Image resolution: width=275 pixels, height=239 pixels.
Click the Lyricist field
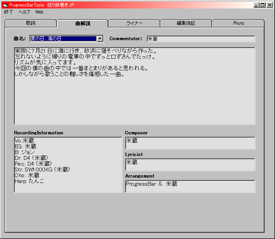click(190, 164)
